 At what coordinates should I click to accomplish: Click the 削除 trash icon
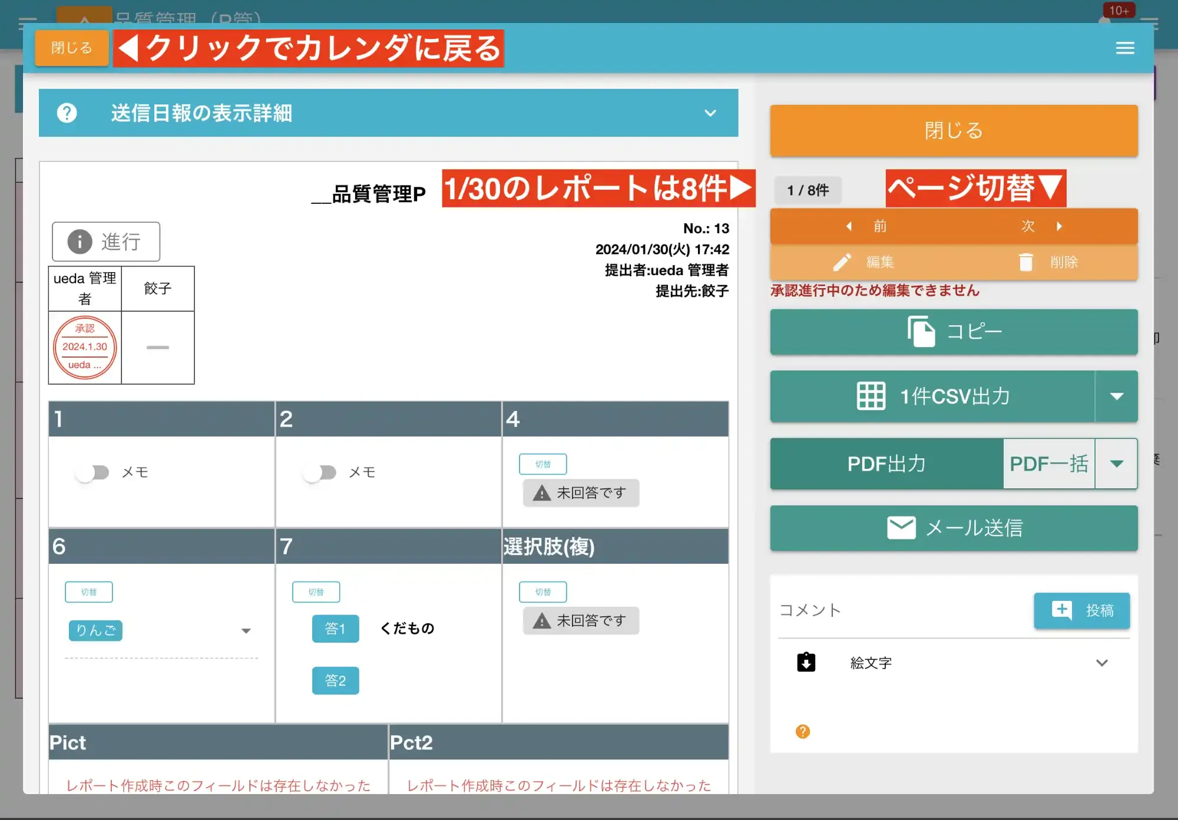click(1027, 263)
